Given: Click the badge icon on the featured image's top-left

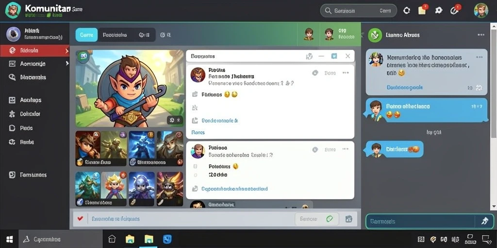Looking at the screenshot, I should point(83,56).
